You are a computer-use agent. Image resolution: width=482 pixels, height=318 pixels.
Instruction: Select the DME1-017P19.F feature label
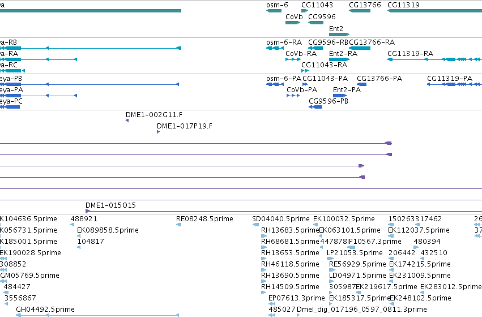click(x=185, y=126)
